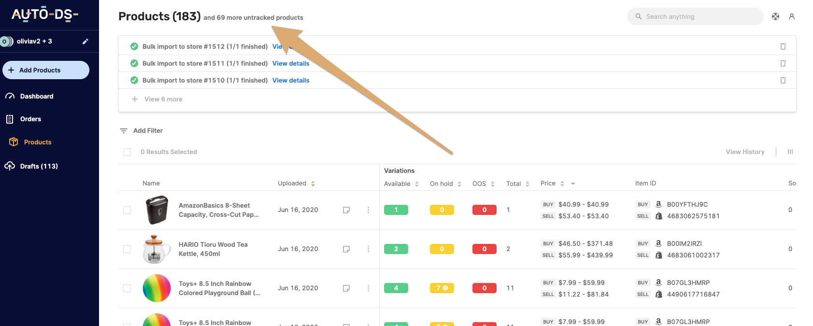The height and width of the screenshot is (326, 813).
Task: Click the Item ID column header
Action: coord(645,183)
